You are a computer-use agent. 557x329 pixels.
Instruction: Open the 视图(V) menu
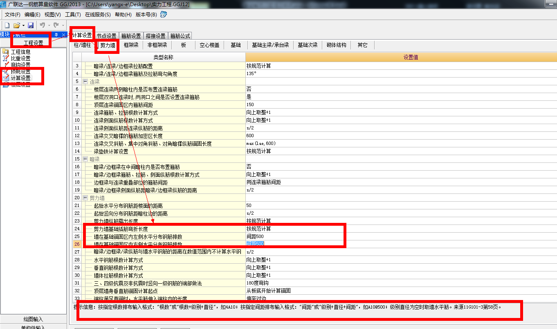52,15
